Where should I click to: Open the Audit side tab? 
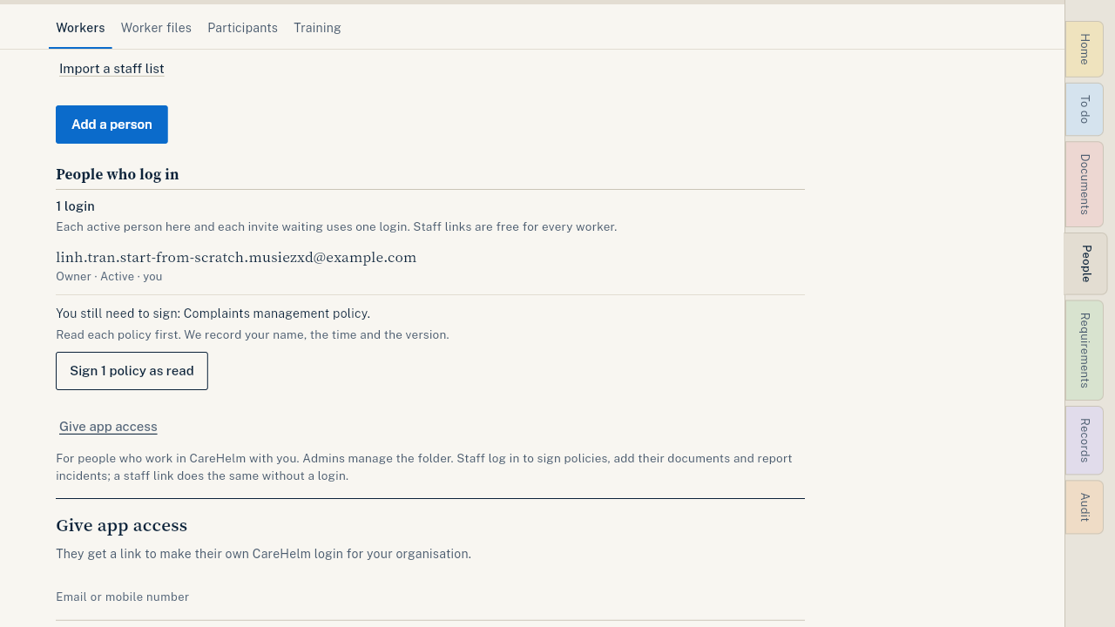pos(1085,508)
